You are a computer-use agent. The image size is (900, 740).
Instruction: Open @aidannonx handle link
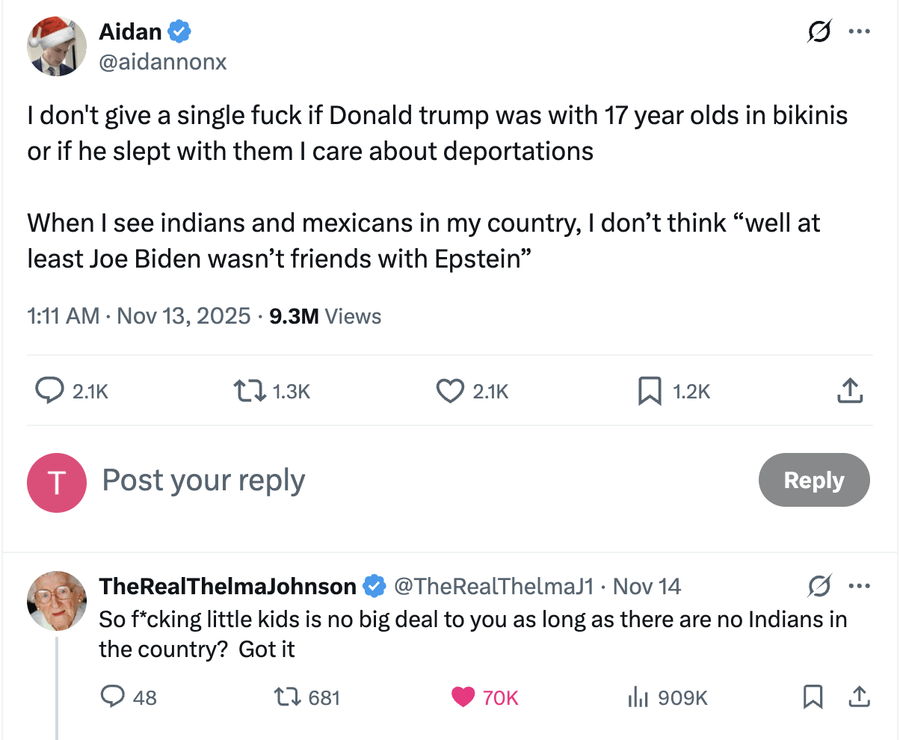[x=163, y=62]
